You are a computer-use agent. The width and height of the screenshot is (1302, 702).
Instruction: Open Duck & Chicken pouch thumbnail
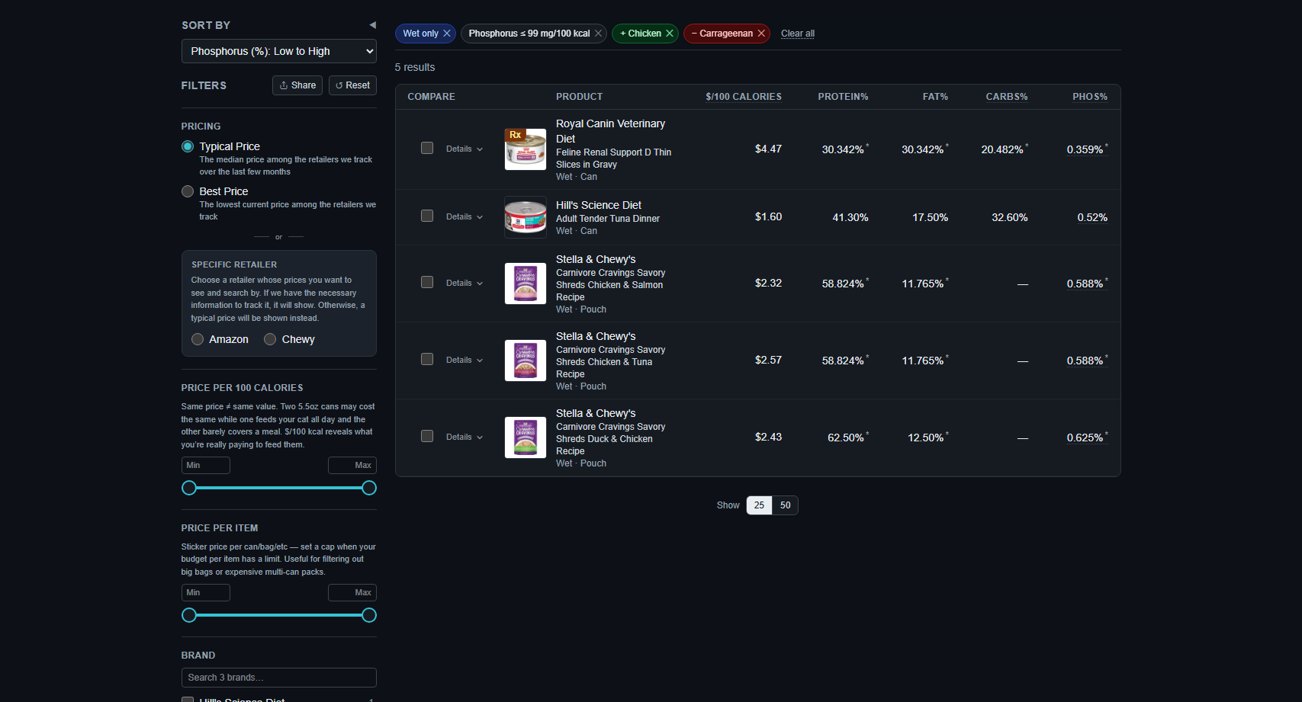pyautogui.click(x=526, y=438)
